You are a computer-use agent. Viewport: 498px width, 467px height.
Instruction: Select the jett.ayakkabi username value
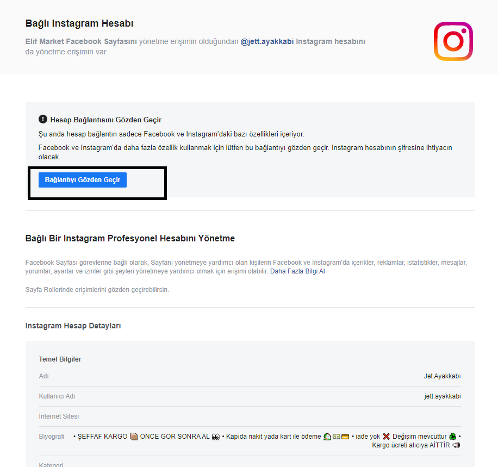[x=443, y=396]
